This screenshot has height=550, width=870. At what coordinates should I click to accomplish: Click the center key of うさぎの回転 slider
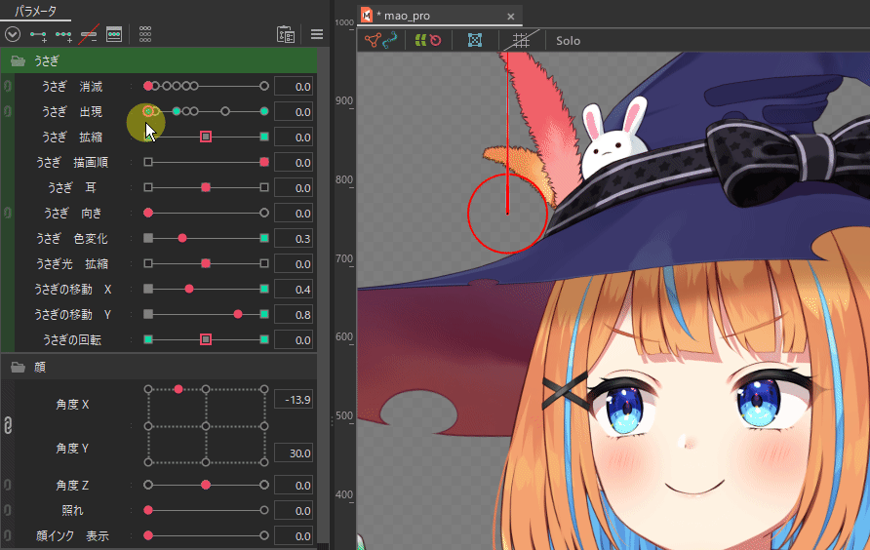click(206, 339)
